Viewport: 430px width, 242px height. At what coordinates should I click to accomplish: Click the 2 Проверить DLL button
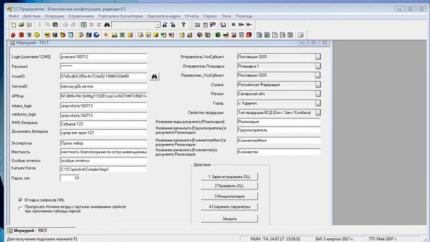pyautogui.click(x=229, y=186)
